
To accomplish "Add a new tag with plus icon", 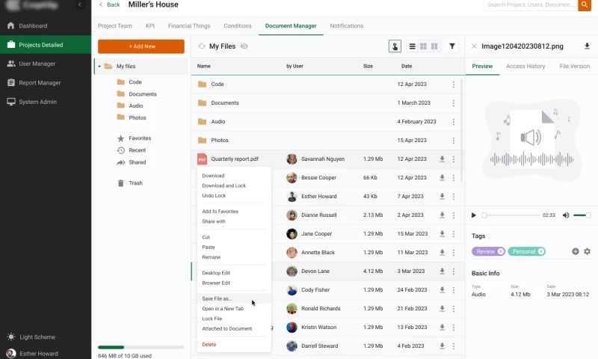I will tap(576, 251).
